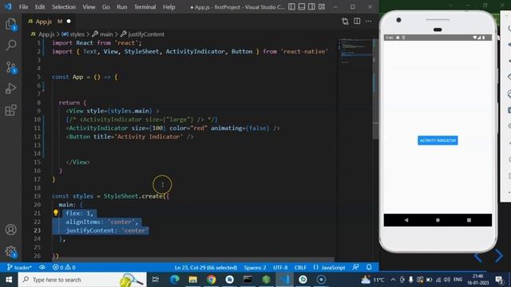
Task: Click the Windows taskbar search box
Action: tap(81, 280)
